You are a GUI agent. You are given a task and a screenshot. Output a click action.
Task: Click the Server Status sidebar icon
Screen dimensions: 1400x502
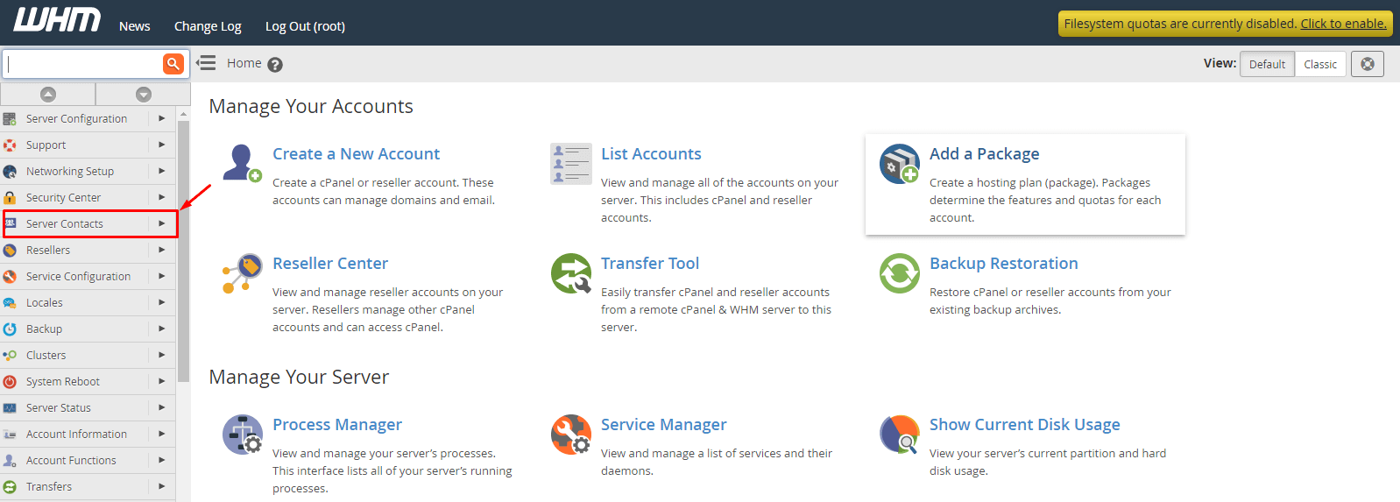[x=10, y=407]
